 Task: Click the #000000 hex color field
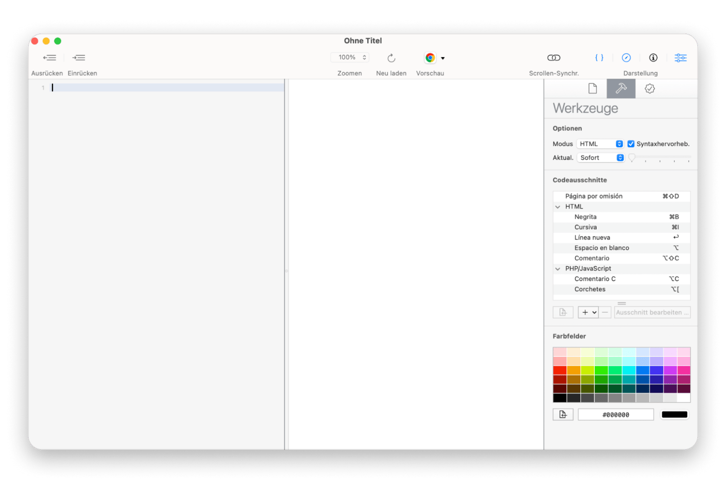click(x=616, y=415)
